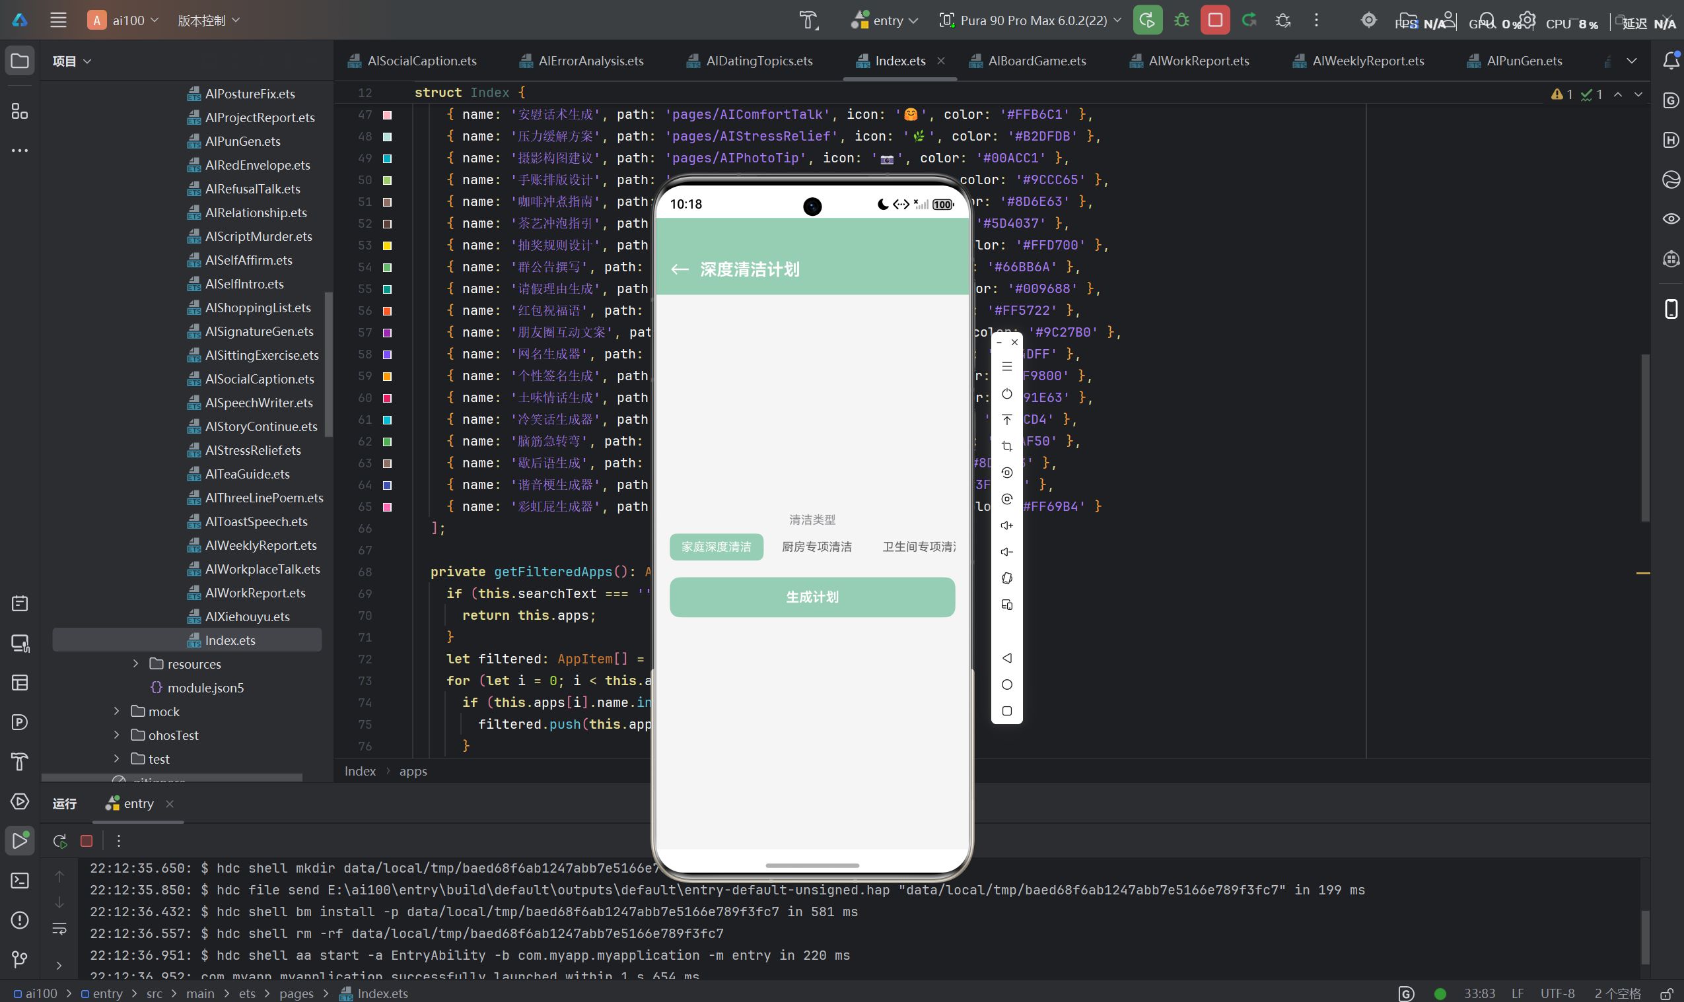Select 厨房专项清洁 cleaning type chip
The width and height of the screenshot is (1684, 1002).
817,547
